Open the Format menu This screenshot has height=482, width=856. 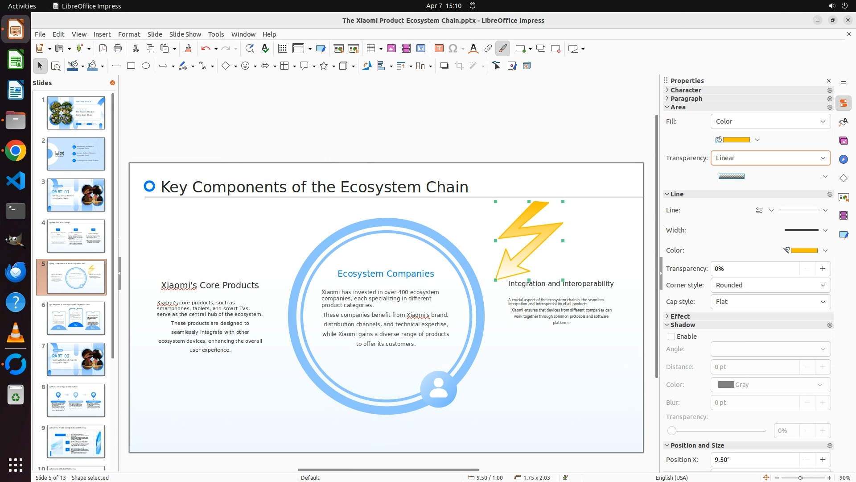(x=129, y=34)
